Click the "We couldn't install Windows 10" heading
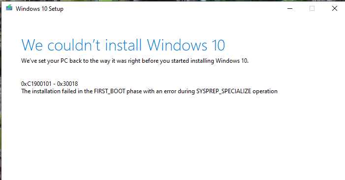The width and height of the screenshot is (345, 180). [x=123, y=46]
